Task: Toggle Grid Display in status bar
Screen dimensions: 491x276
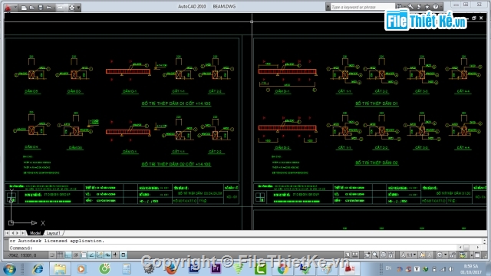Action: (60, 255)
